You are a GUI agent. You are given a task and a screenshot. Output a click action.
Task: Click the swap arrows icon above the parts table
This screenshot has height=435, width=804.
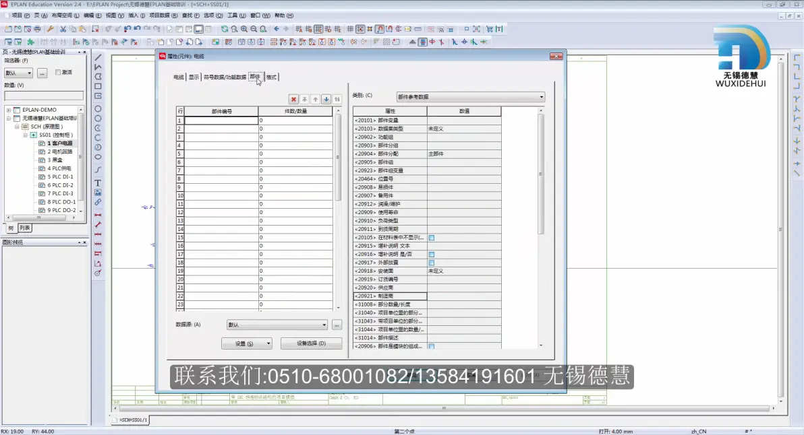[337, 99]
